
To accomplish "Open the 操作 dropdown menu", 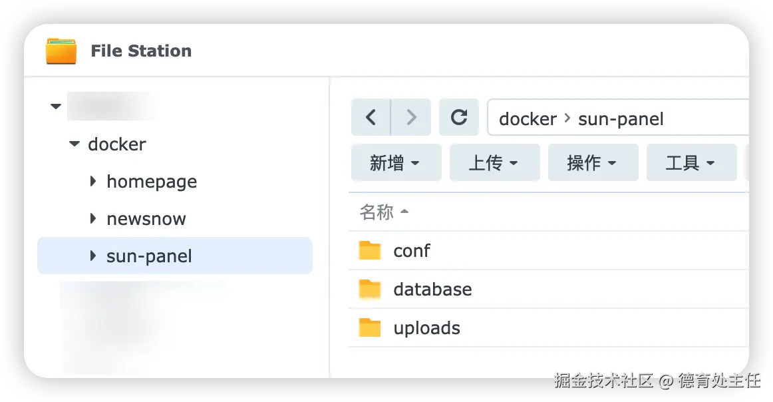I will (x=593, y=163).
